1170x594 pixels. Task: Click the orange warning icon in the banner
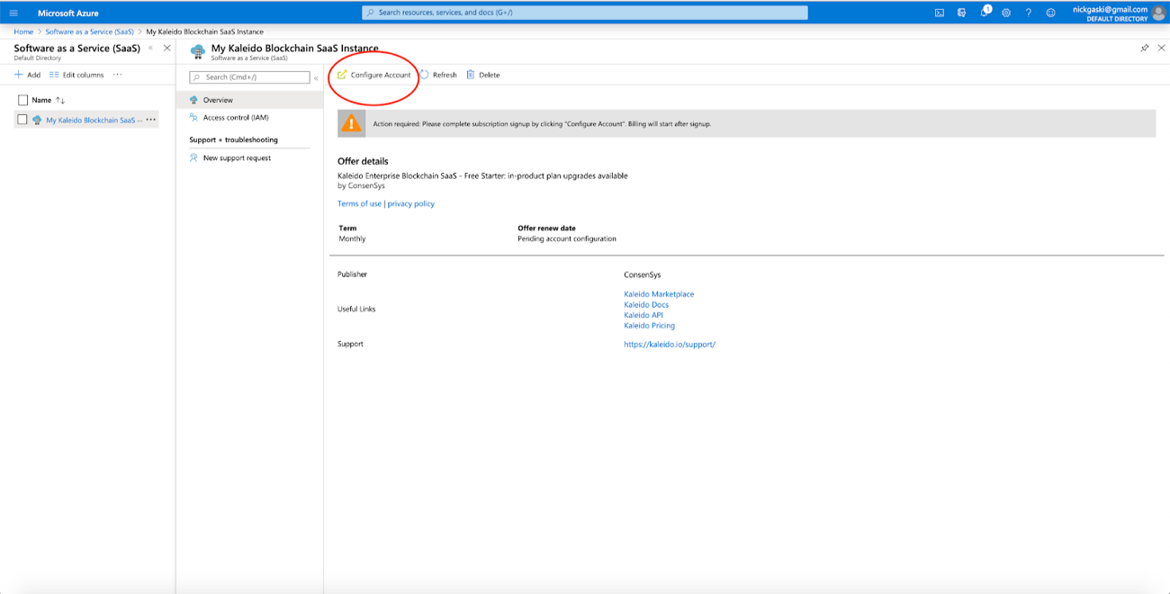351,123
